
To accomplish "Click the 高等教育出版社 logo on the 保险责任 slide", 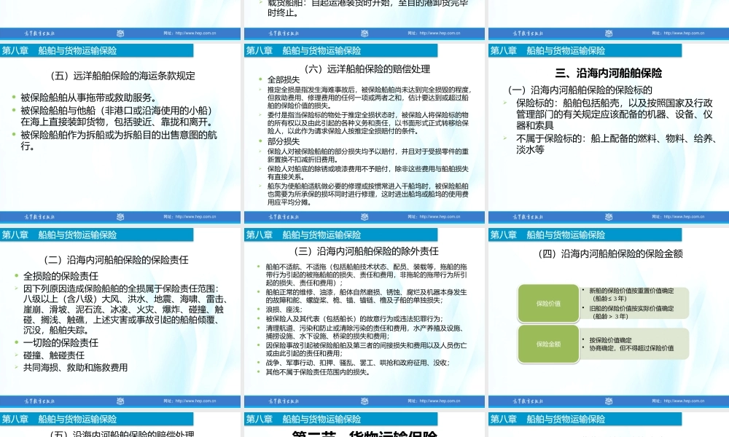I will [x=40, y=216].
